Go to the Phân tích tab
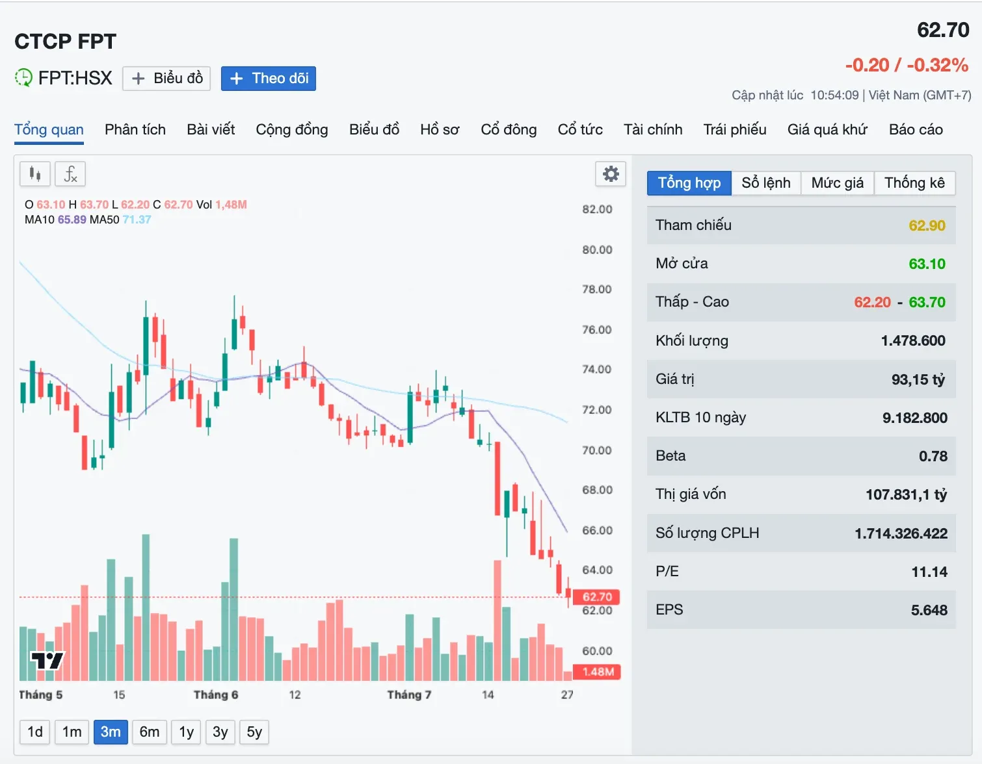The image size is (982, 764). tap(135, 130)
